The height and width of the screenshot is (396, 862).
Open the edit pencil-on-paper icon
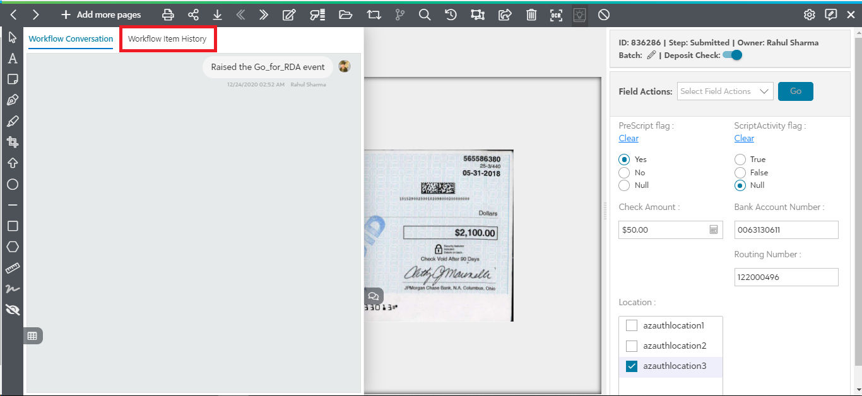click(x=289, y=15)
